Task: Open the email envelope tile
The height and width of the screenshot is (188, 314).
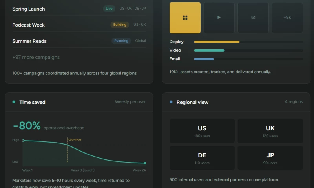Action: pyautogui.click(x=253, y=18)
